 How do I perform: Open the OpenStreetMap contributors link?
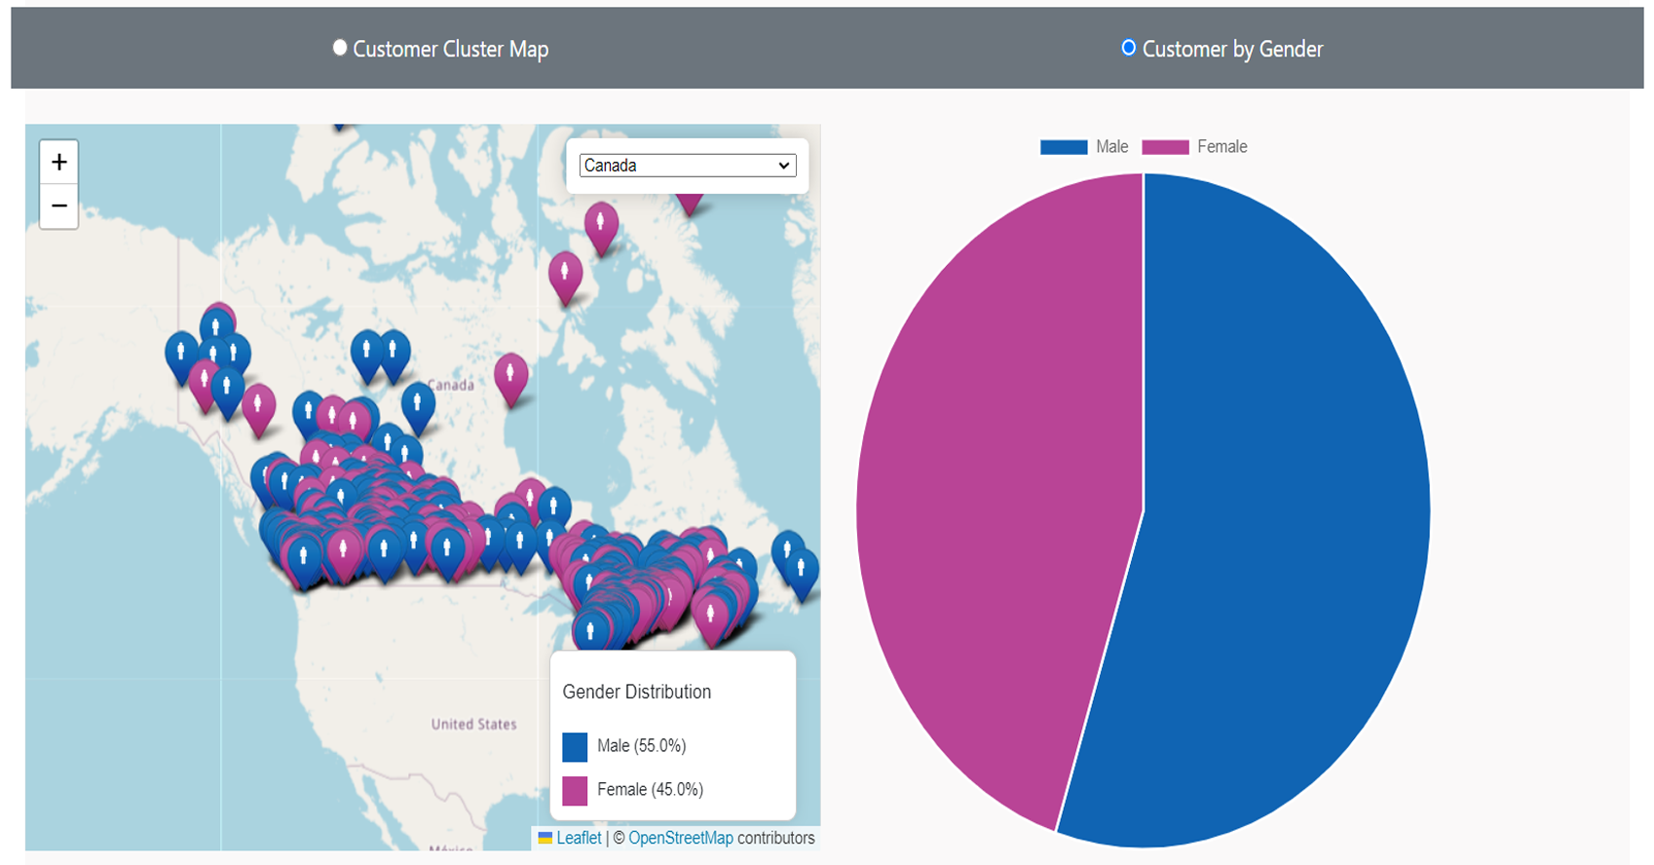pos(680,838)
